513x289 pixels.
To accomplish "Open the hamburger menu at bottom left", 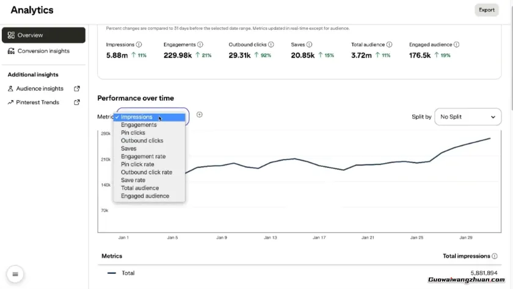I will pos(15,274).
